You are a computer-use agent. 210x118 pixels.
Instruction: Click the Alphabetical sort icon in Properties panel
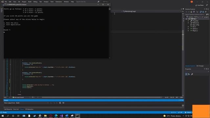[189, 74]
